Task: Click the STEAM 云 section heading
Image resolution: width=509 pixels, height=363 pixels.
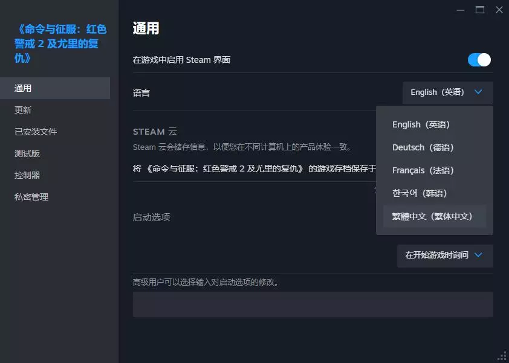Action: (155, 132)
